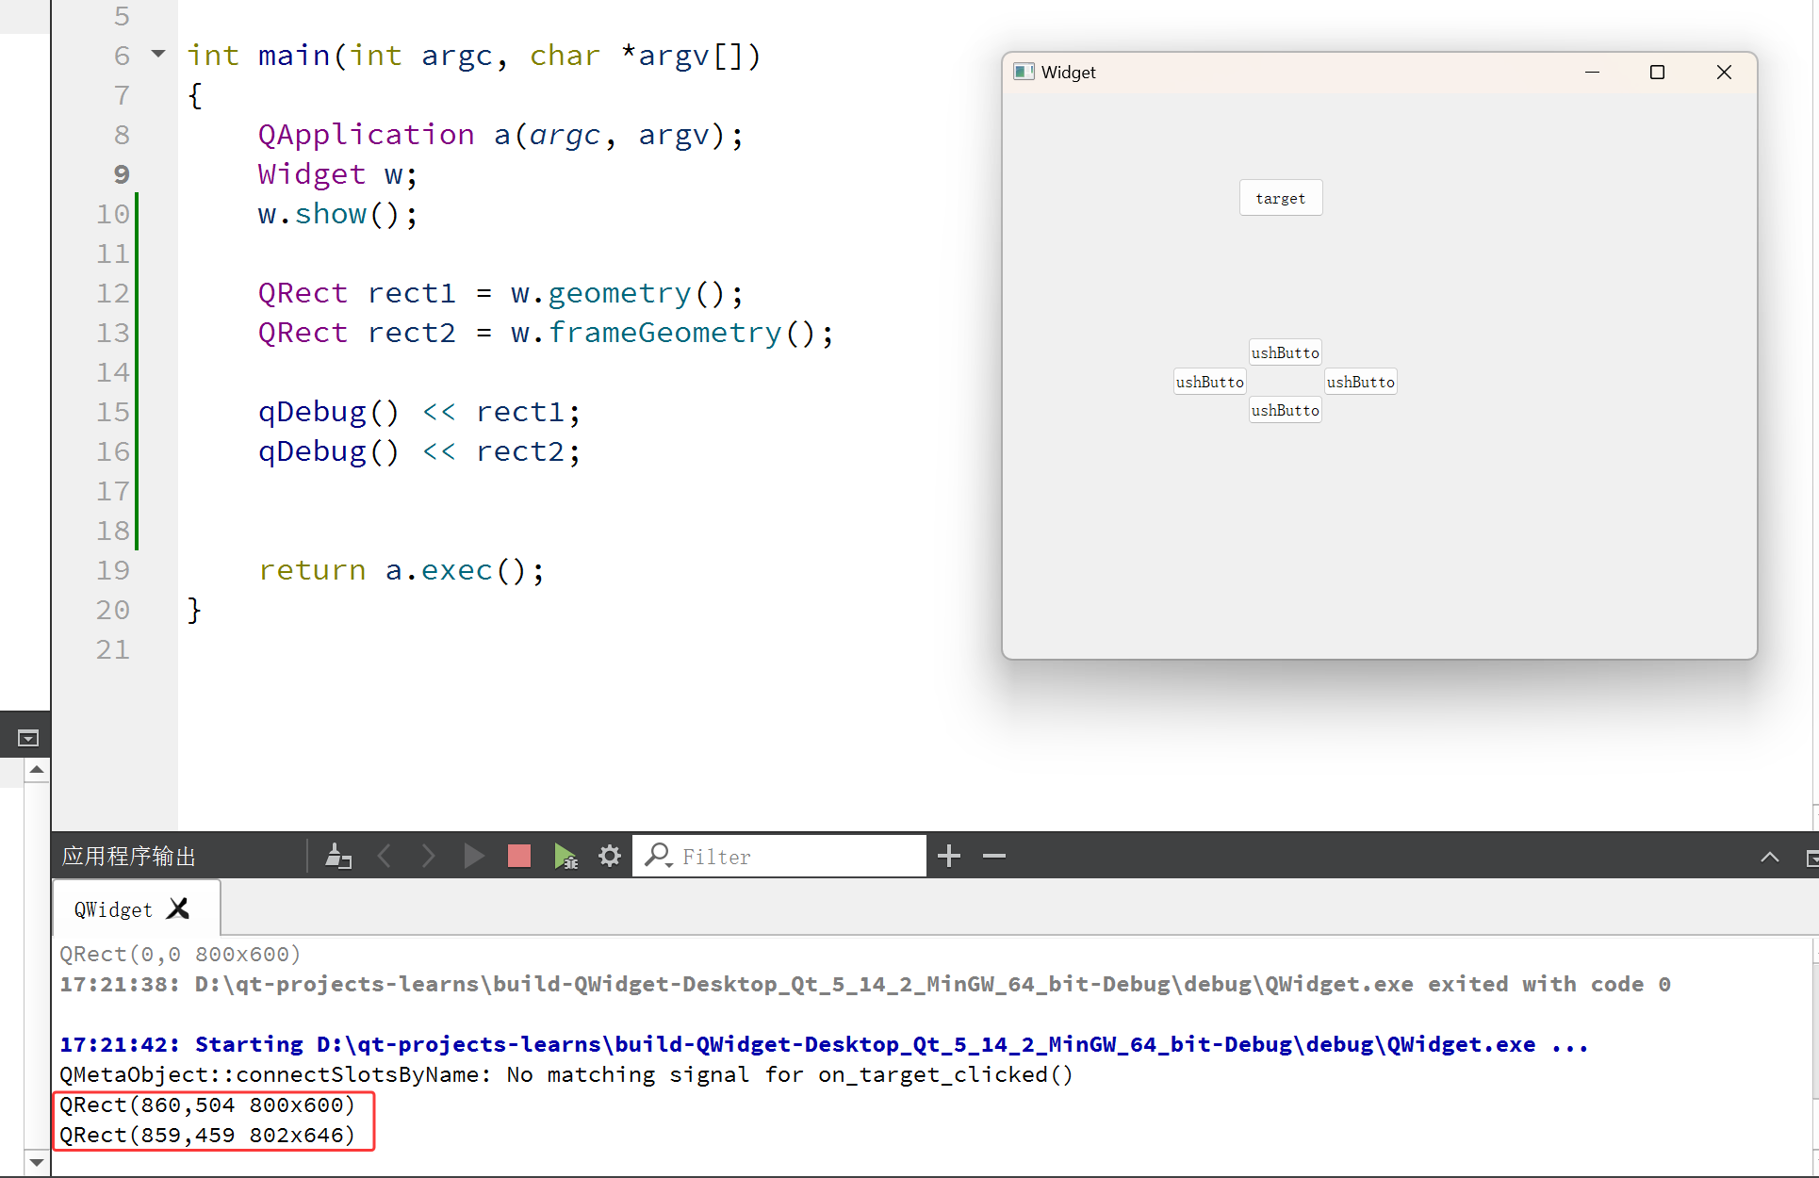Click the attach debugger run icon

(x=565, y=856)
